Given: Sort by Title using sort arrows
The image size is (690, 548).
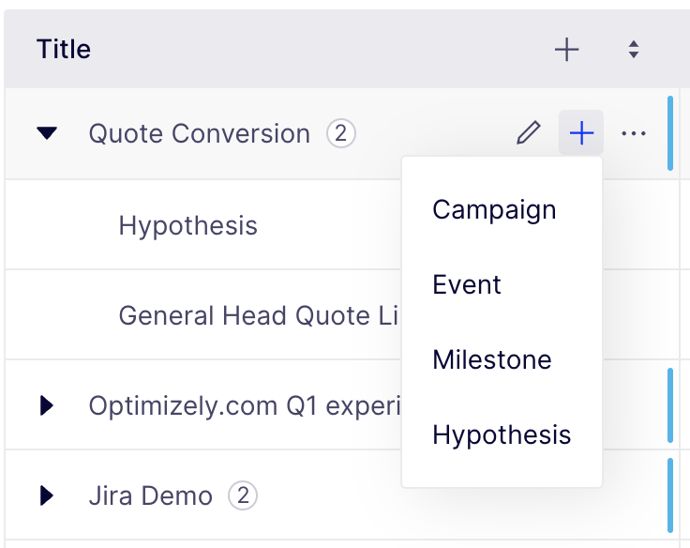Looking at the screenshot, I should [633, 50].
